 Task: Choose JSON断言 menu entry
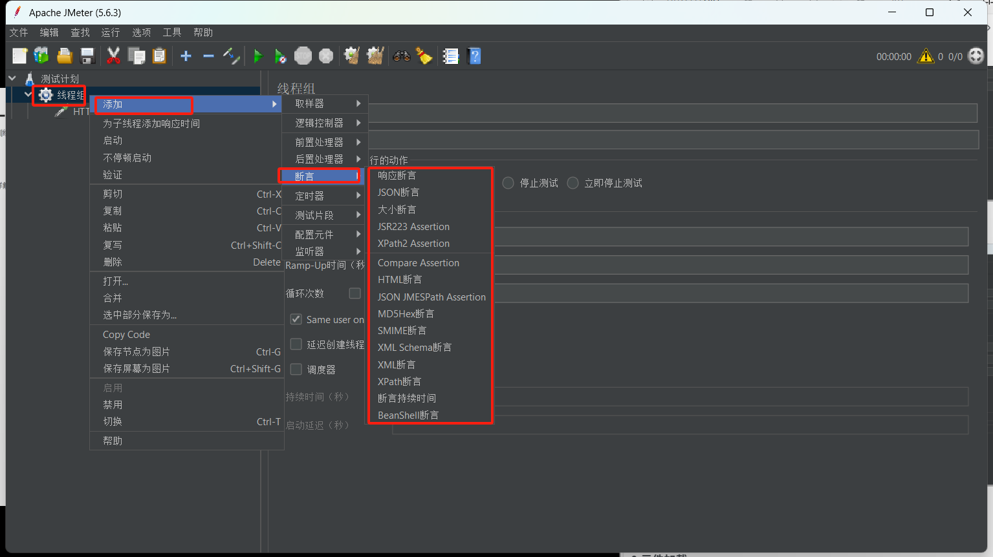point(430,193)
